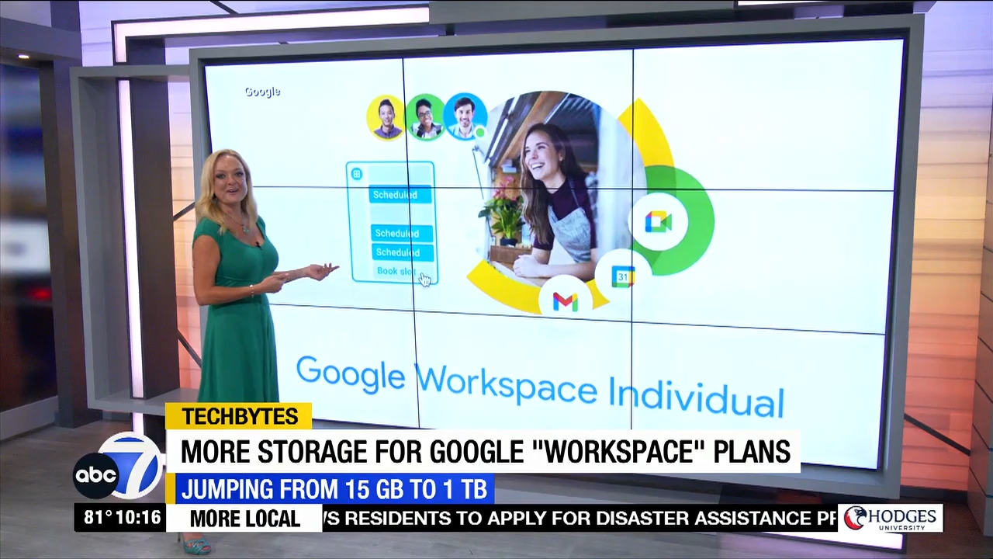Click the Book slot button
This screenshot has height=559, width=993.
(x=396, y=271)
